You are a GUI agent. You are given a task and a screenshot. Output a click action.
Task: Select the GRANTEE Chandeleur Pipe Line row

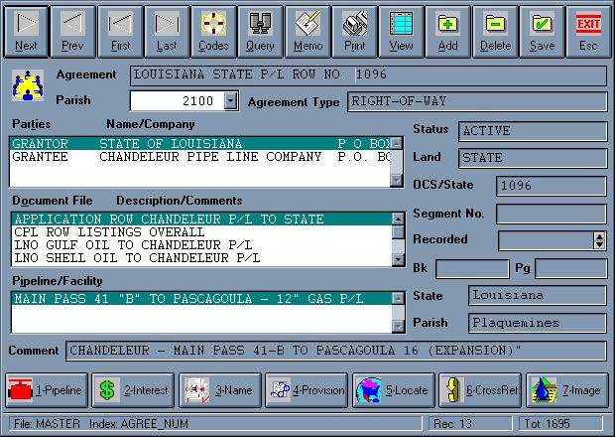pos(198,157)
